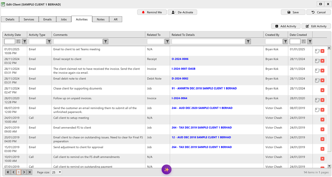Toggle the Comments column filter funnel
Screen dimensions: 332x177
[x=105, y=41]
